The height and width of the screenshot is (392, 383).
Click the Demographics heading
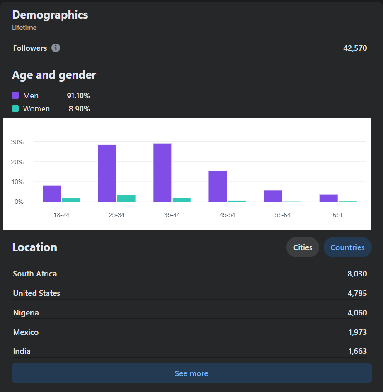pyautogui.click(x=50, y=15)
